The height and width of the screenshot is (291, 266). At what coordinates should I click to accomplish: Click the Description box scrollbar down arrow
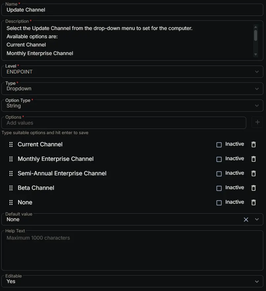pyautogui.click(x=255, y=54)
